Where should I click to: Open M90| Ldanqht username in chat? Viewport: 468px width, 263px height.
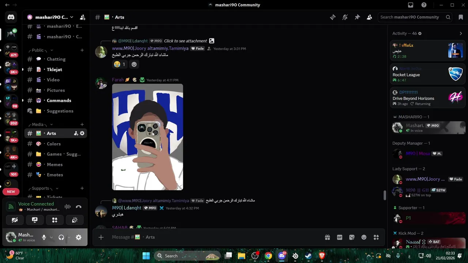127,208
